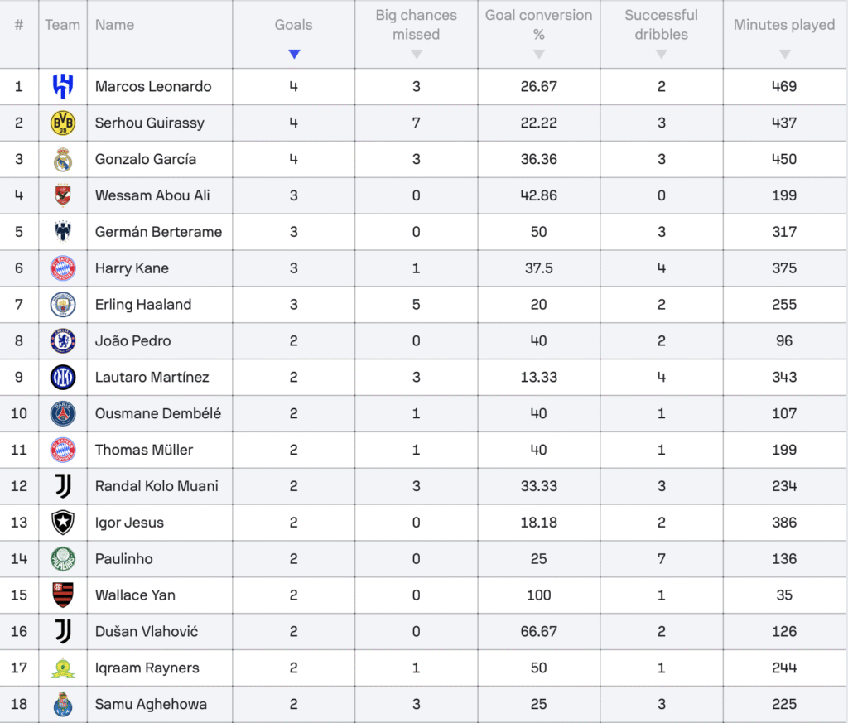The image size is (848, 723).
Task: Click the Real Madrid crest icon
Action: point(63,160)
